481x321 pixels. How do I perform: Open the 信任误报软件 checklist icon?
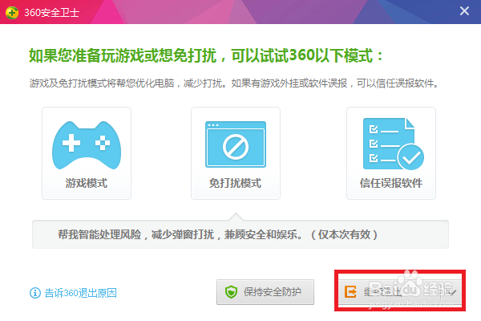coord(394,144)
